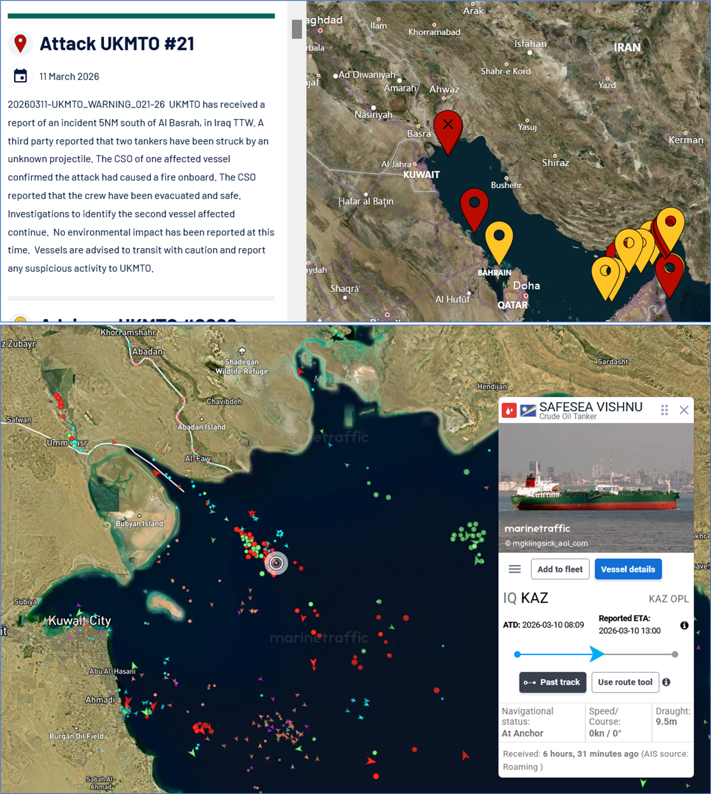Screen dimensions: 711x794
Task: Click the flag icon beside SAFESEA VISHNU
Action: pyautogui.click(x=528, y=410)
